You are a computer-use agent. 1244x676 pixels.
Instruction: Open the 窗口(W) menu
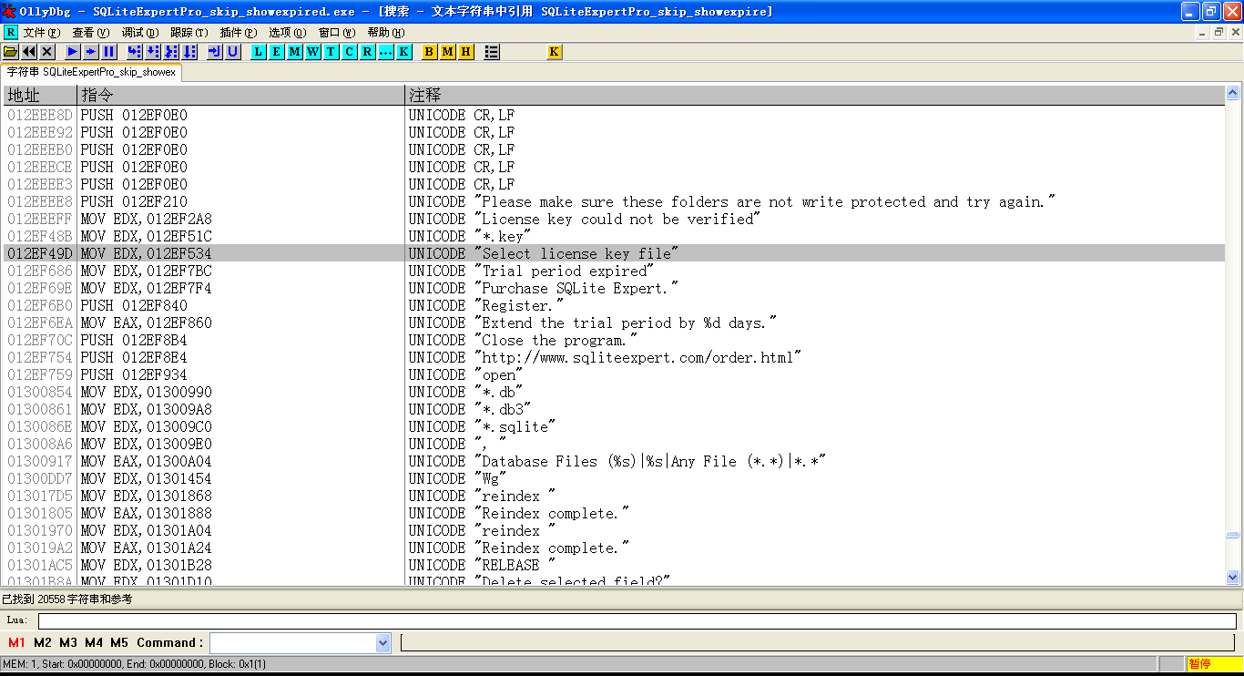(337, 33)
